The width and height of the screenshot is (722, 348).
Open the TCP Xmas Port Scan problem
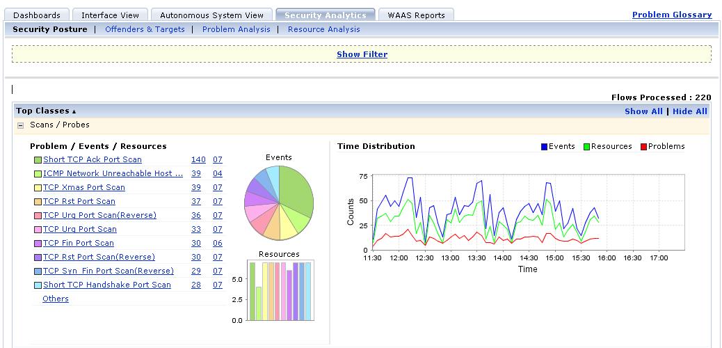pos(84,188)
